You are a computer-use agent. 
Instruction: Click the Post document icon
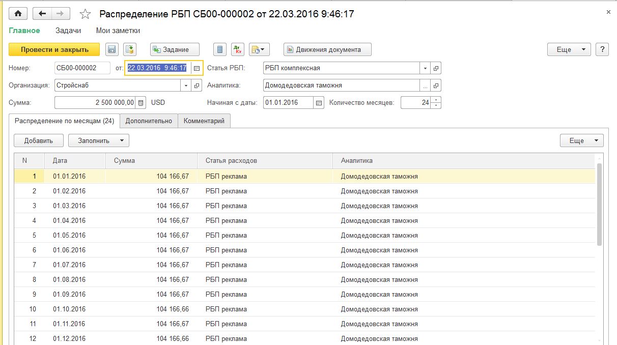pos(130,49)
